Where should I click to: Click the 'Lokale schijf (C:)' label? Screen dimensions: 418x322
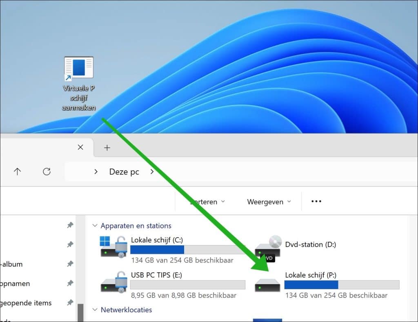coord(157,240)
